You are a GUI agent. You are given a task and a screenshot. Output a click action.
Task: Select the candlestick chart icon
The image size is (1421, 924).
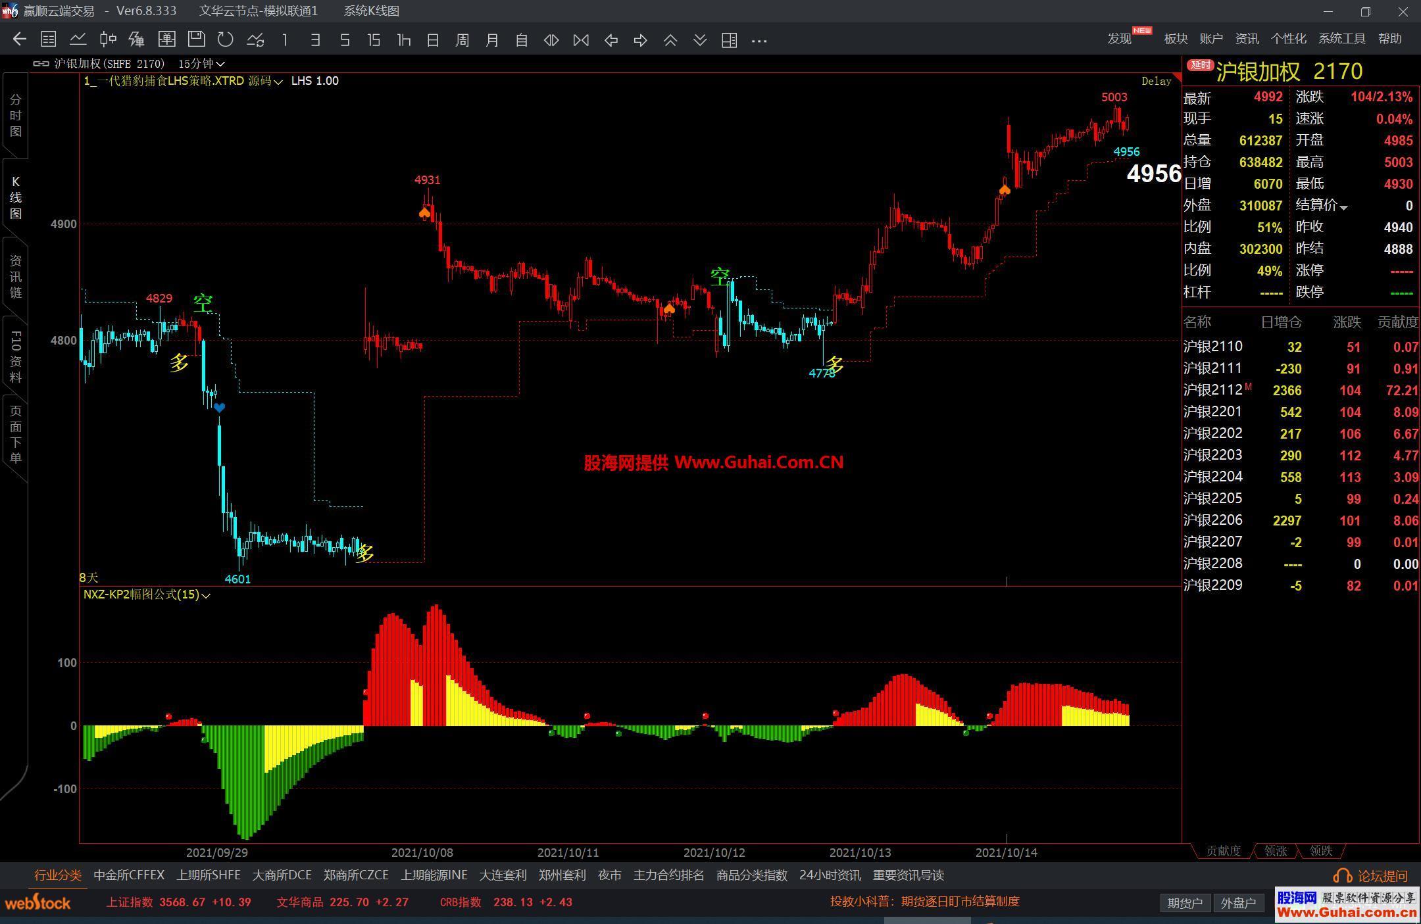point(108,39)
